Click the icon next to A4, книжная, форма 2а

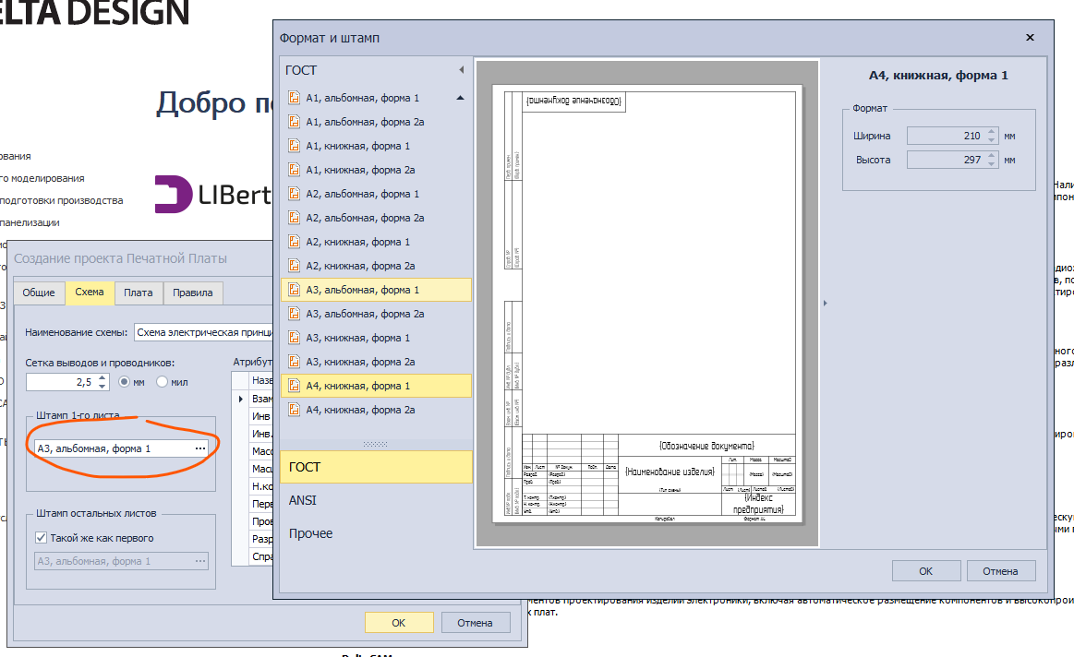pyautogui.click(x=295, y=410)
